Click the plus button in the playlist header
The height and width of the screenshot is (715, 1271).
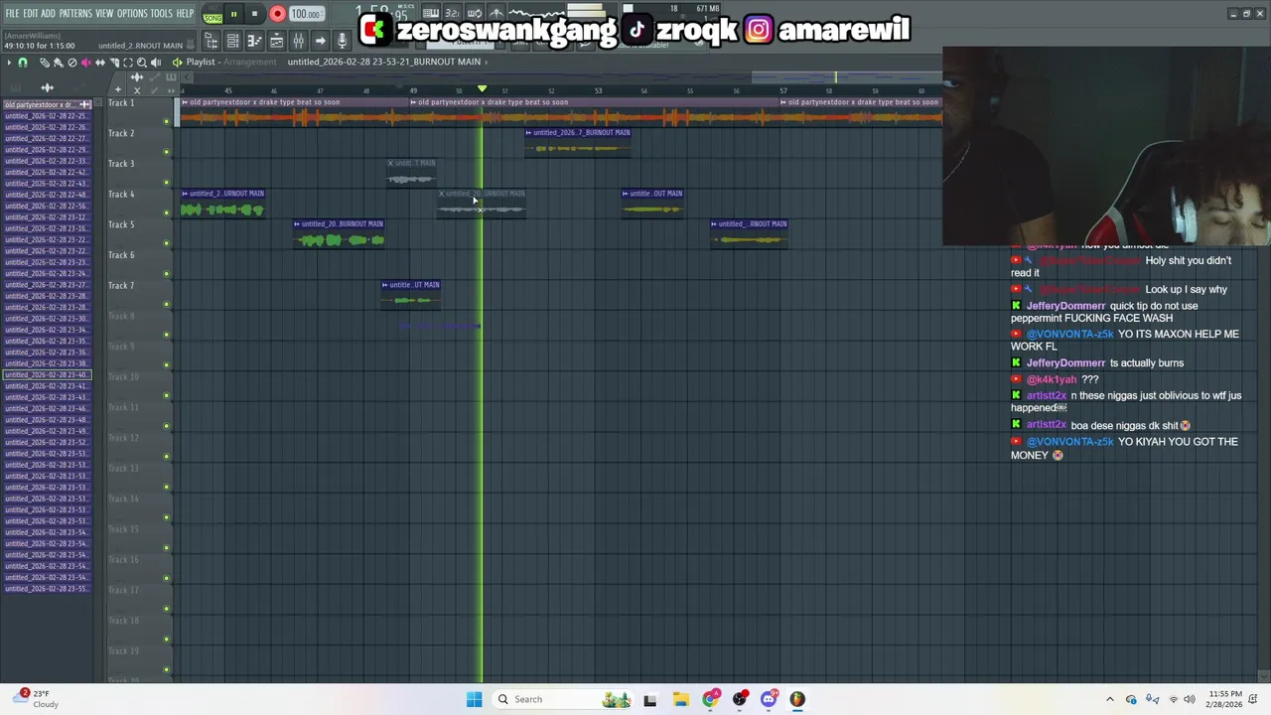(118, 89)
